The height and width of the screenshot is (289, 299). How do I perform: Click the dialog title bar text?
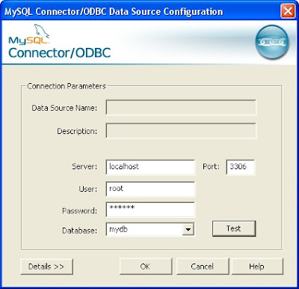[114, 11]
